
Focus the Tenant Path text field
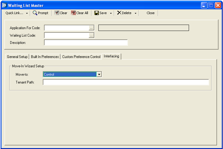[126, 82]
